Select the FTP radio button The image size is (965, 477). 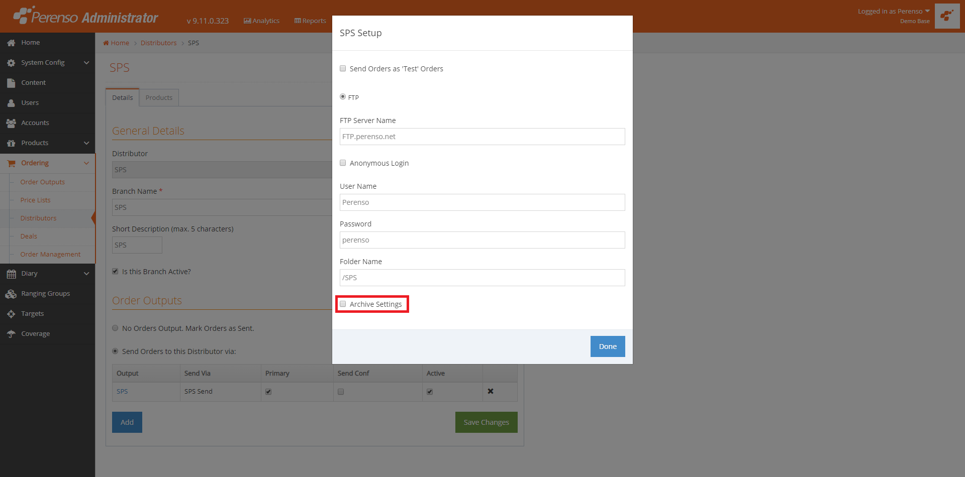pos(343,96)
